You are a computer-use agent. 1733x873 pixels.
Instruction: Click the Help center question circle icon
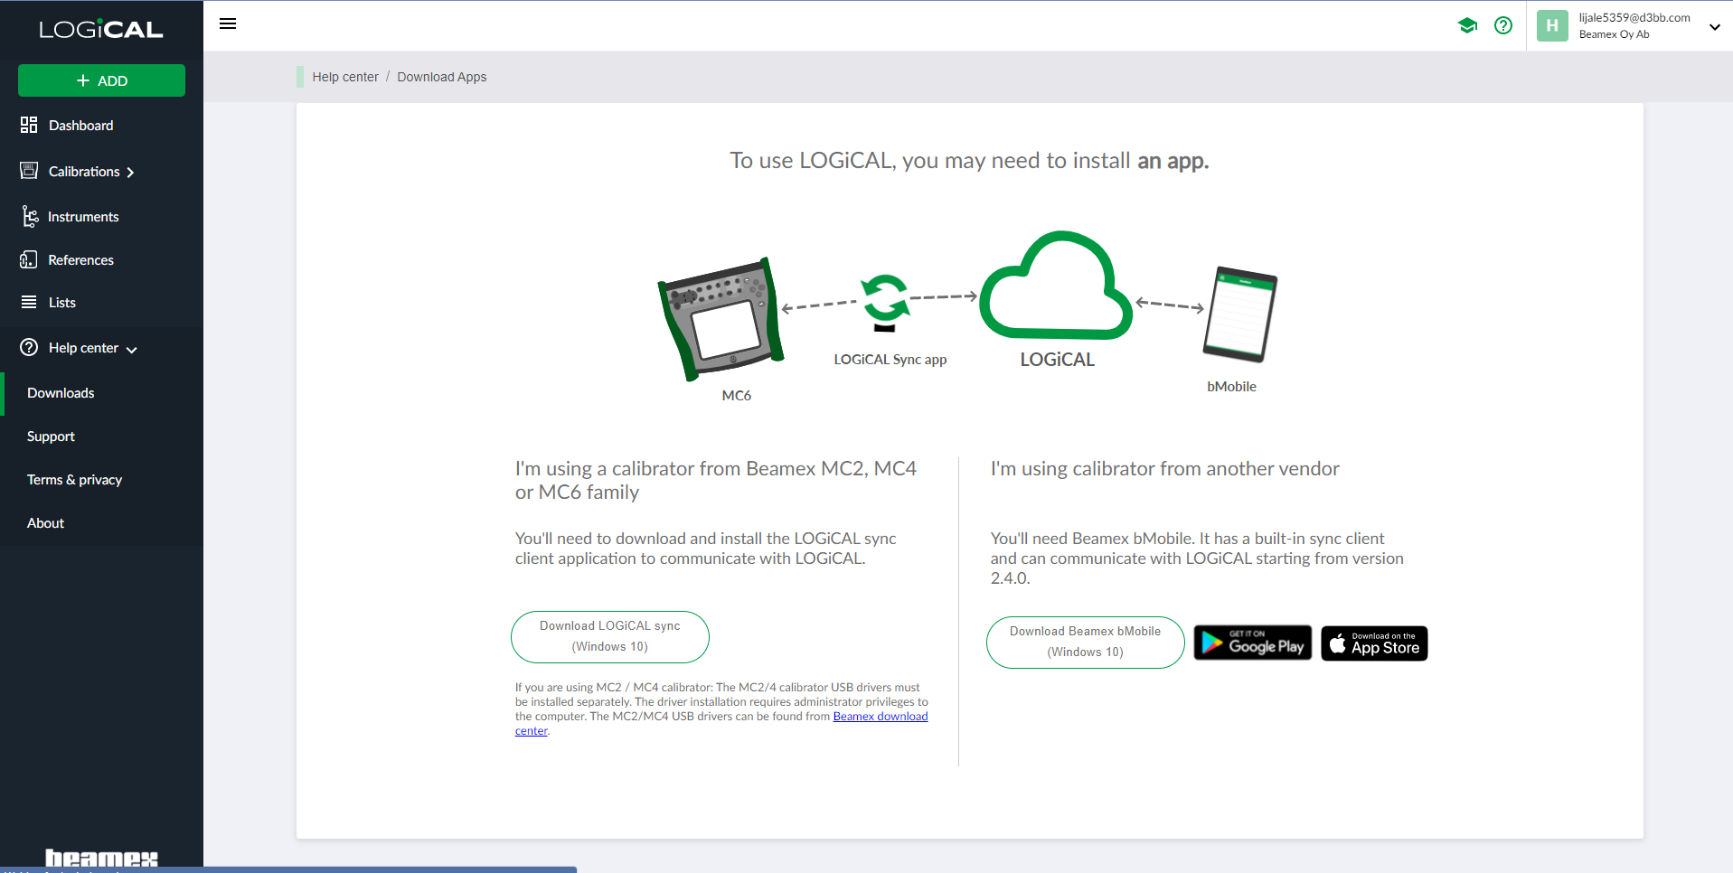pyautogui.click(x=29, y=347)
